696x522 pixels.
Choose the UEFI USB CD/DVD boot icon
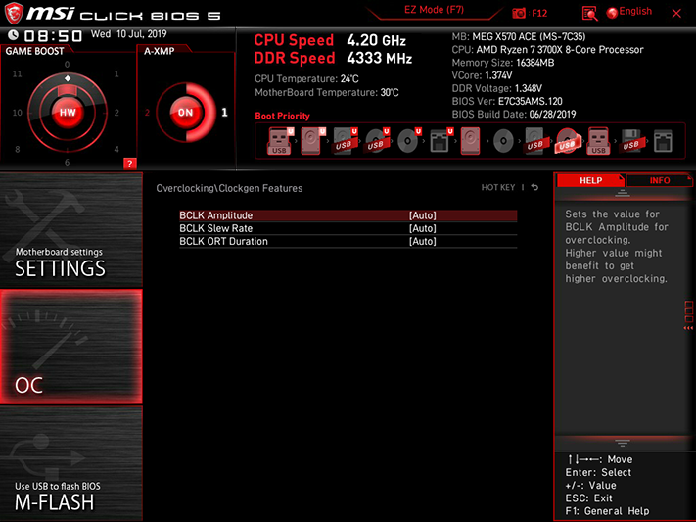(377, 141)
